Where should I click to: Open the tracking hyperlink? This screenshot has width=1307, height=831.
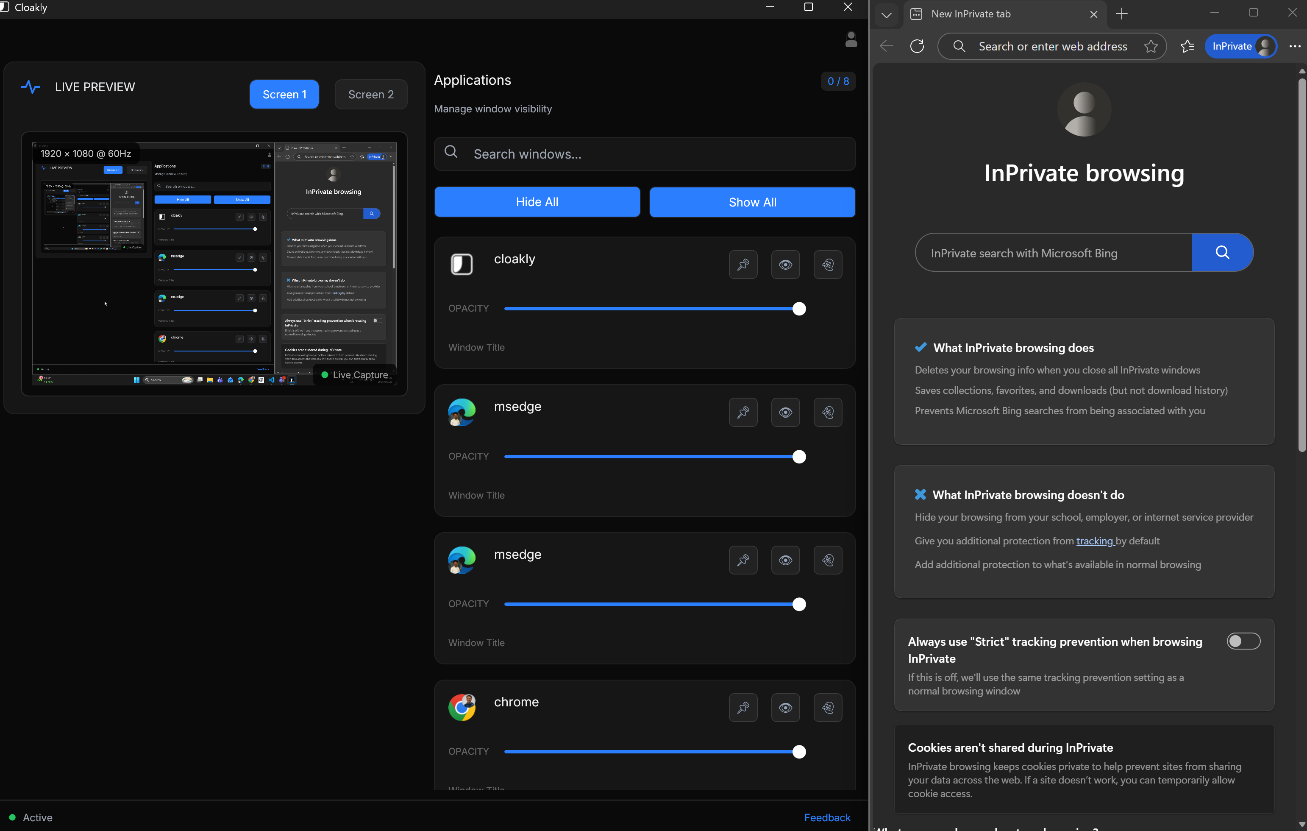click(1094, 541)
